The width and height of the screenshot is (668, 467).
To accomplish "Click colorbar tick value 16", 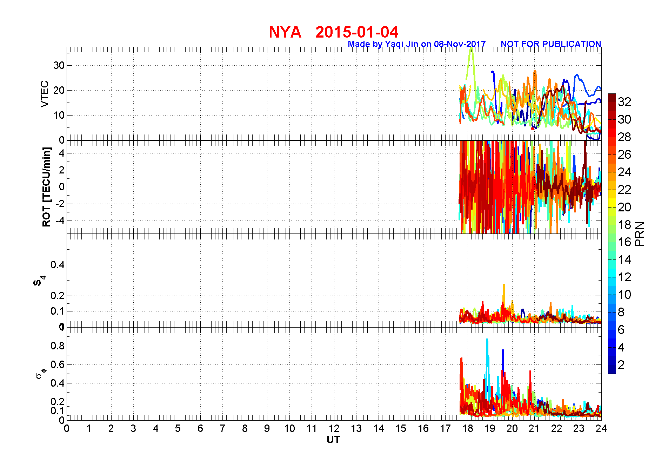I will point(624,242).
